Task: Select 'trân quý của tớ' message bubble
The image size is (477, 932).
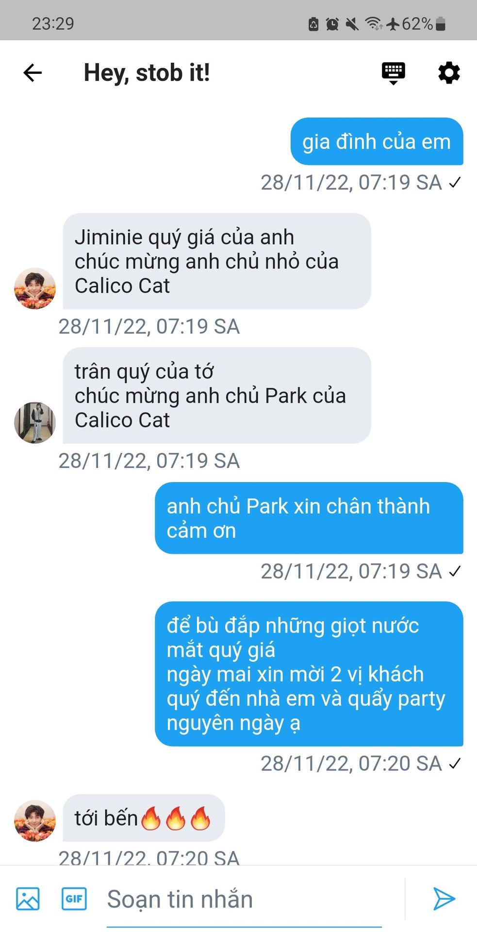Action: (x=217, y=395)
